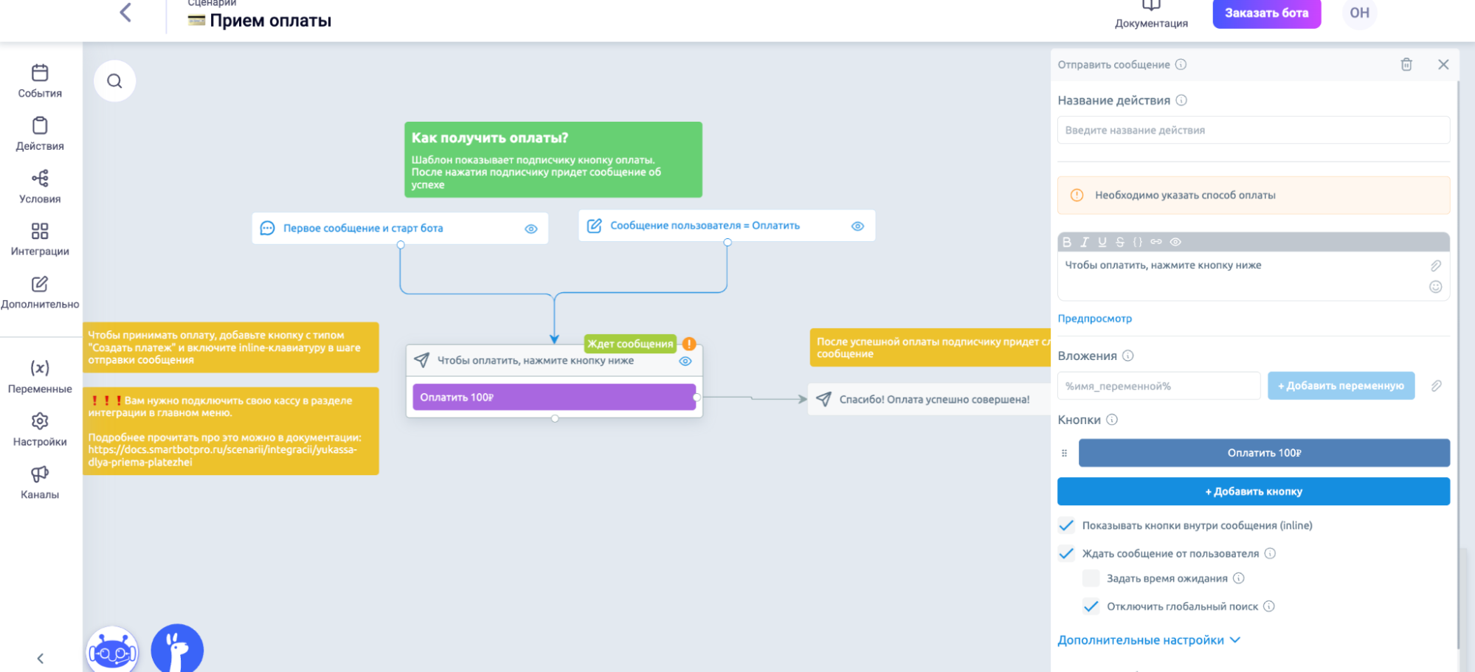Screen dimensions: 1475x672
Task: Enable 'Задать время ожидания' checkbox
Action: [x=1091, y=578]
